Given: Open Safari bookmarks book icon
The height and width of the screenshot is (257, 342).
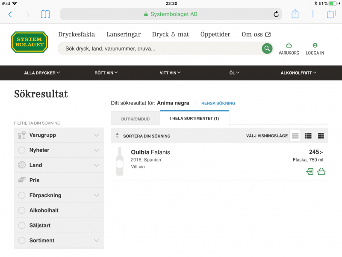Looking at the screenshot, I should click(45, 15).
